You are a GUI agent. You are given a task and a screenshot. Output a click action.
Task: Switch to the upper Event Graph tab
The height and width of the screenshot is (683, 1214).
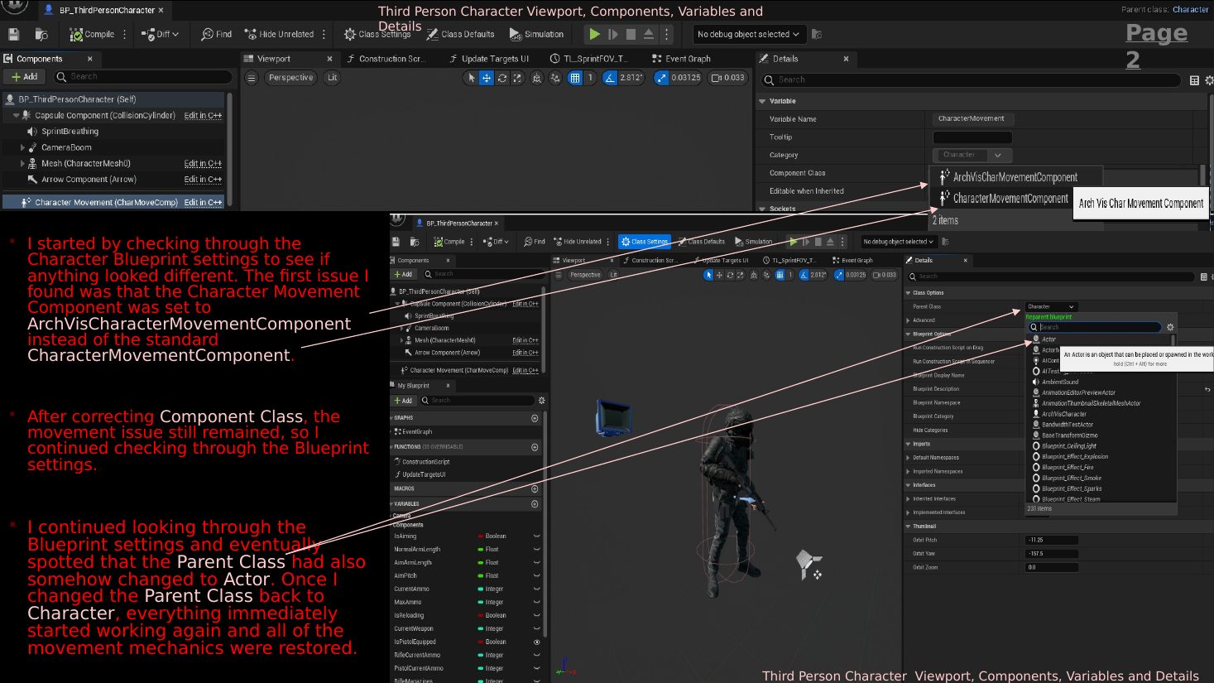681,59
